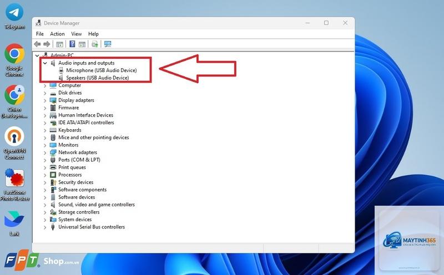Open the File menu
The image size is (444, 275).
39,34
